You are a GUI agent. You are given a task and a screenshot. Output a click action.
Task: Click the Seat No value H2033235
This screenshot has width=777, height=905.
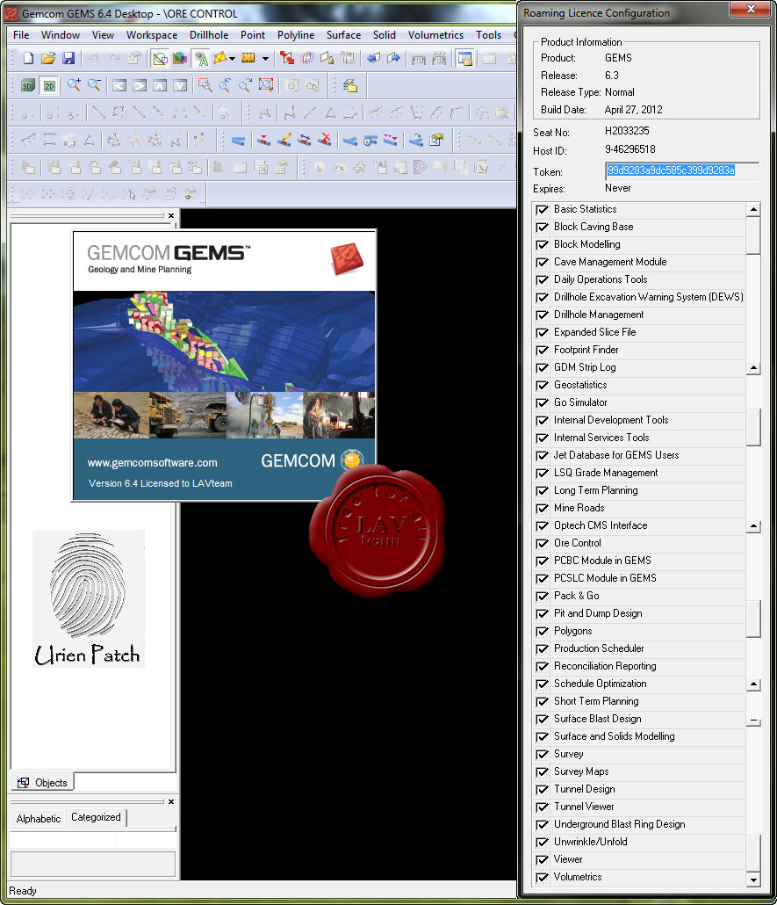[627, 131]
